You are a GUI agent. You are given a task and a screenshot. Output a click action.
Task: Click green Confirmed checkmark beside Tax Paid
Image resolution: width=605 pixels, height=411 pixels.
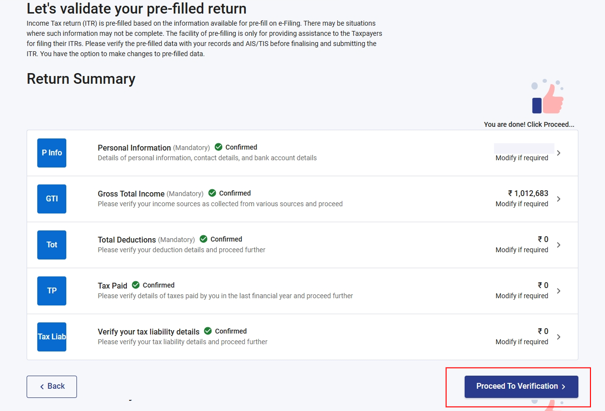[x=136, y=285]
